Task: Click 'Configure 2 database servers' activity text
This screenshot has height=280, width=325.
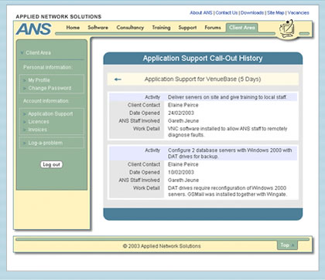Action: tap(230, 153)
